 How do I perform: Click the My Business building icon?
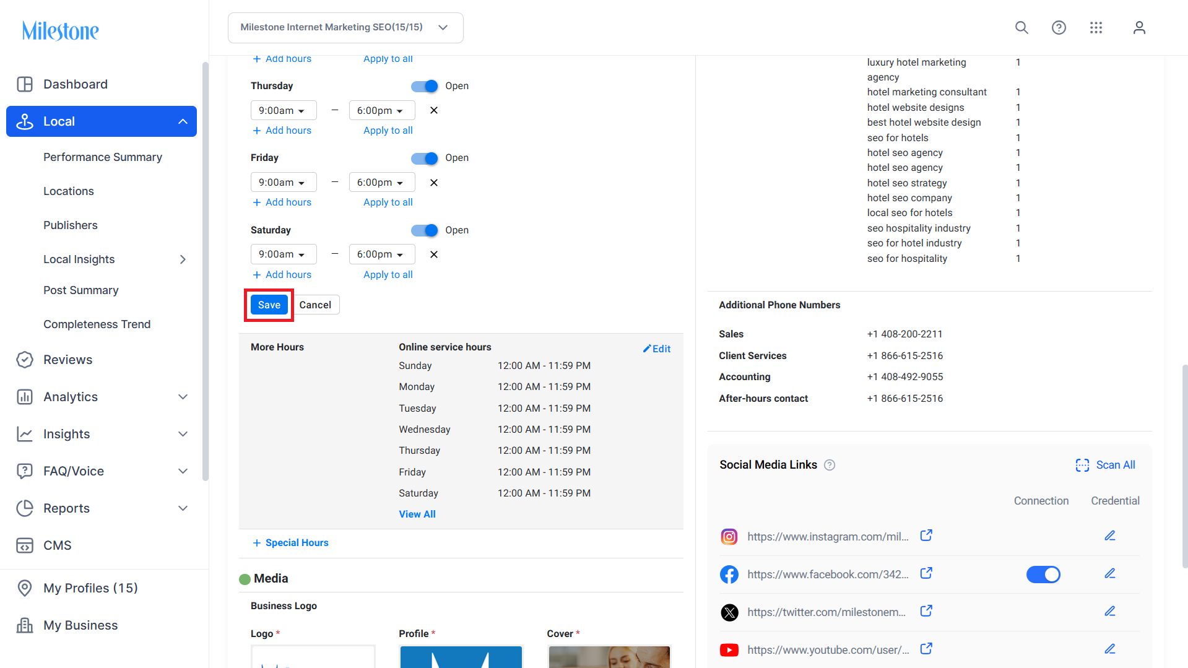(x=25, y=625)
